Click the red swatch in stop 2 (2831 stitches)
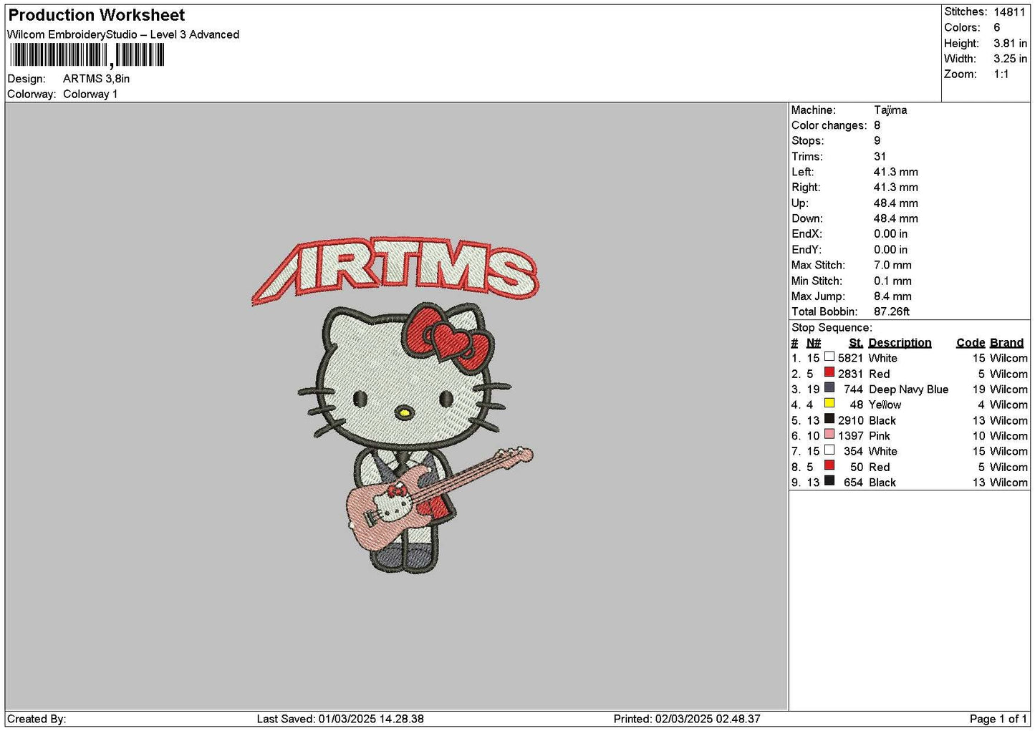Image resolution: width=1035 pixels, height=731 pixels. 829,372
